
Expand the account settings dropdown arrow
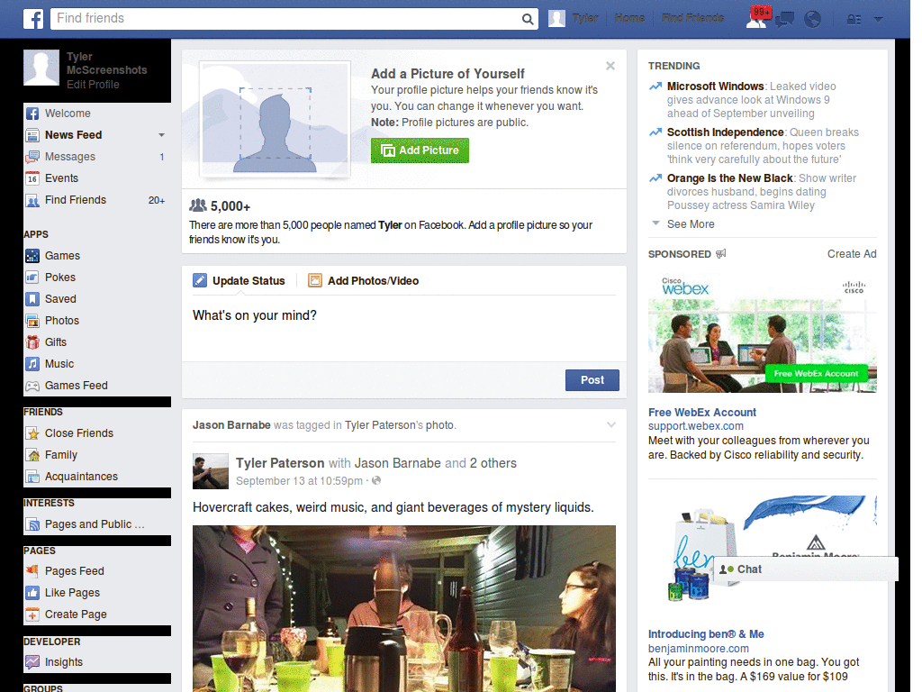click(x=877, y=19)
